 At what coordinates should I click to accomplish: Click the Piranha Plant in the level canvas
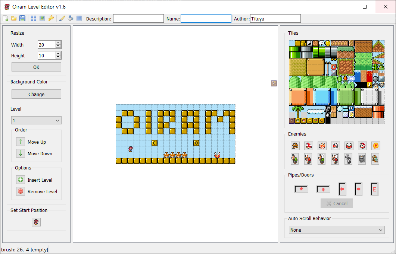point(217,155)
